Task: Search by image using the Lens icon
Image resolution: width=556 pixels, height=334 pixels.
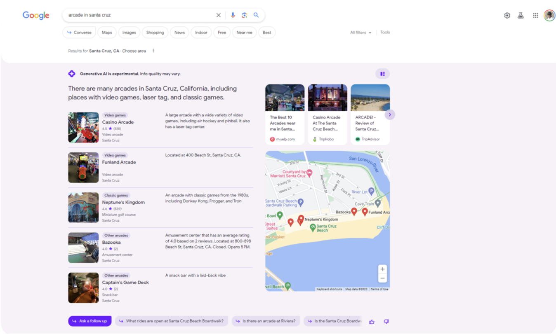Action: point(245,15)
